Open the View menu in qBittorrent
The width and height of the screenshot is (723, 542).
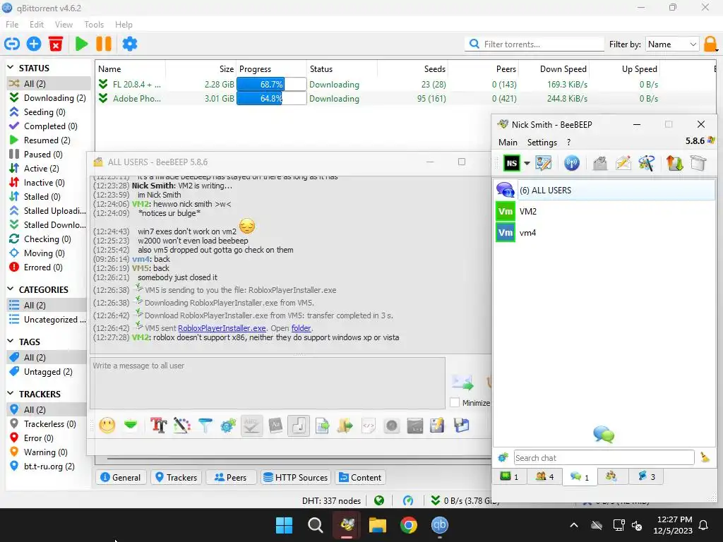tap(64, 25)
